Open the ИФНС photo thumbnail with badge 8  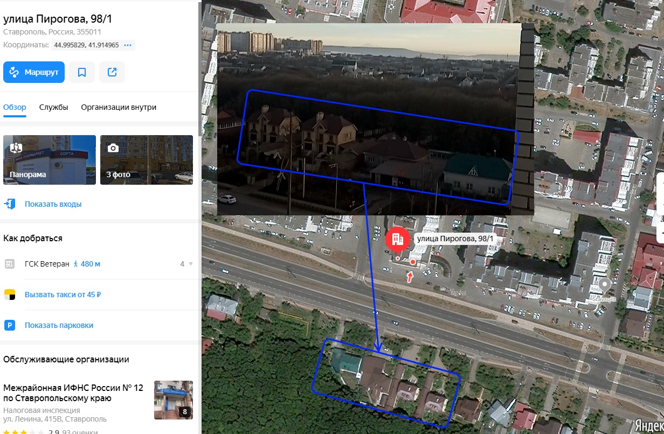click(174, 400)
